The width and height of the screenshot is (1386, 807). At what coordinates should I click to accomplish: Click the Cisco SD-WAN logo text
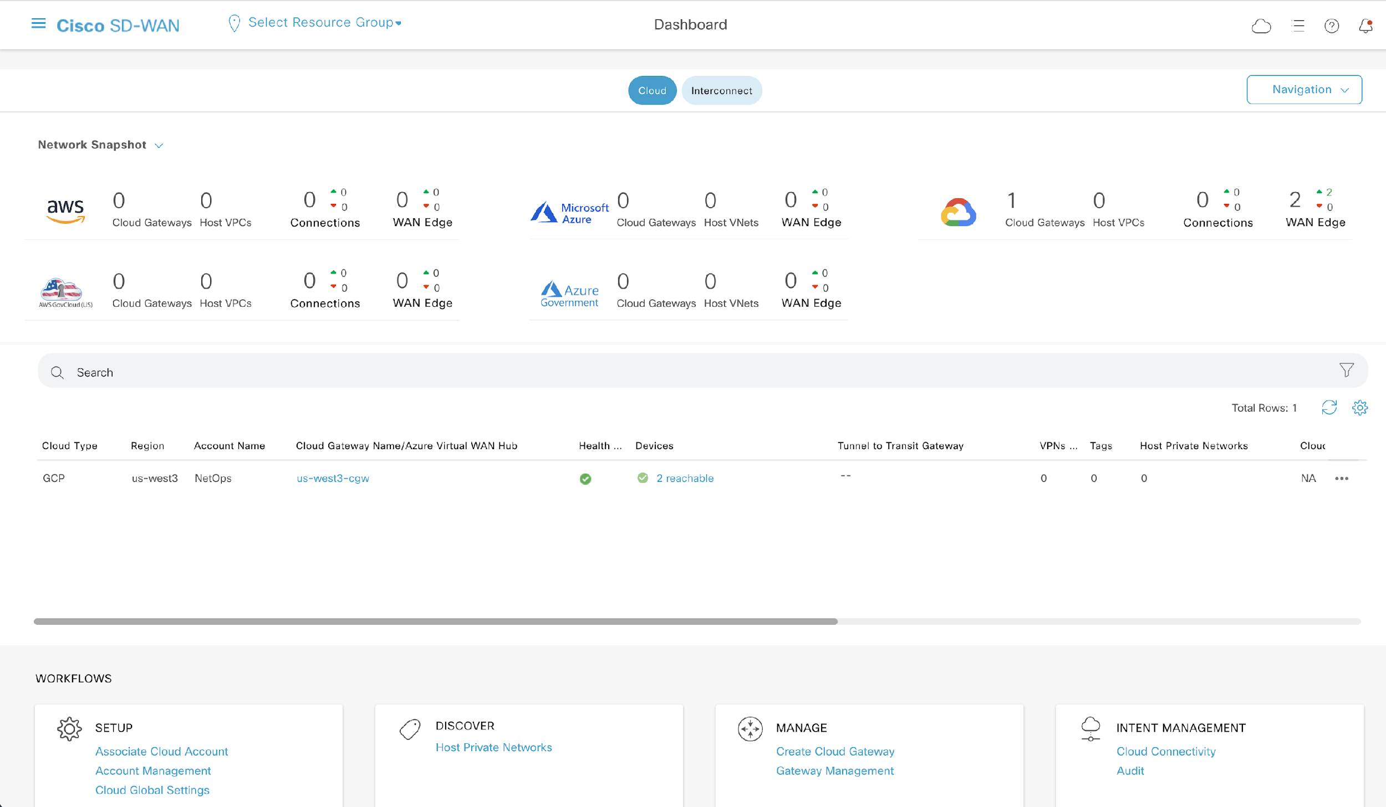[x=118, y=25]
